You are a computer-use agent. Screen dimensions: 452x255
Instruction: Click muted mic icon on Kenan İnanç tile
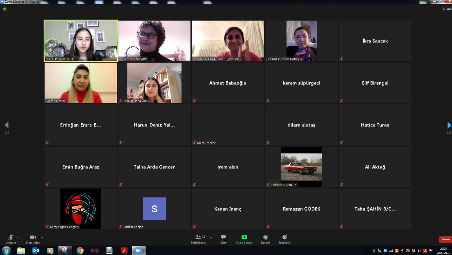pos(194,227)
